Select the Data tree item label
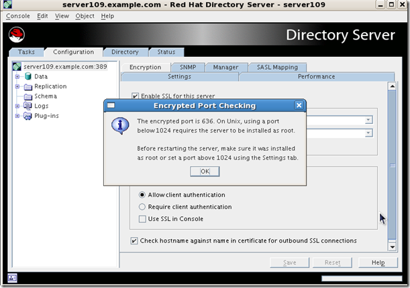Image resolution: width=410 pixels, height=288 pixels. (41, 76)
